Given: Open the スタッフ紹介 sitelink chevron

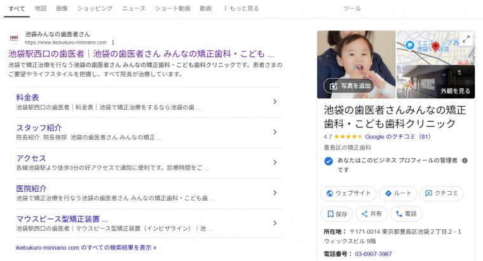Looking at the screenshot, I should [x=275, y=132].
